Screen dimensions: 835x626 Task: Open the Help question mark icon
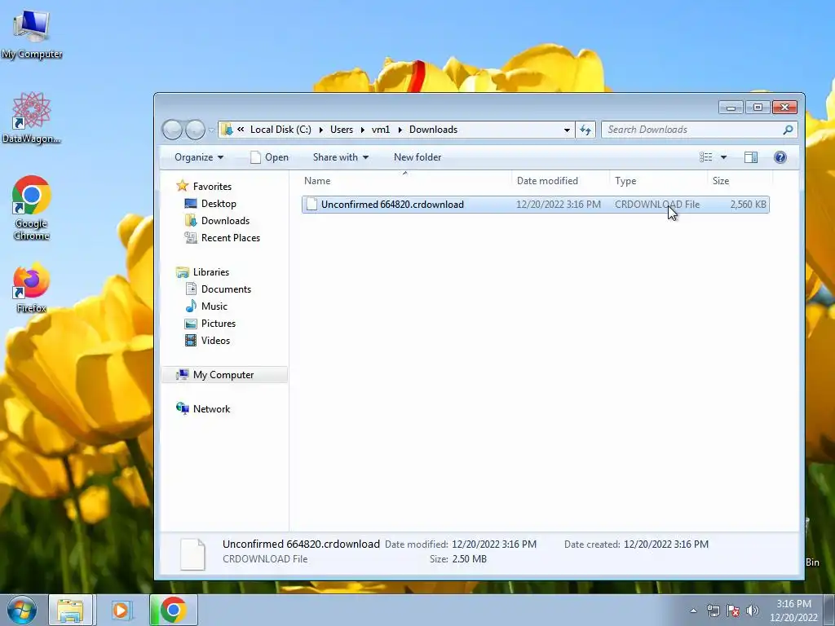[780, 157]
